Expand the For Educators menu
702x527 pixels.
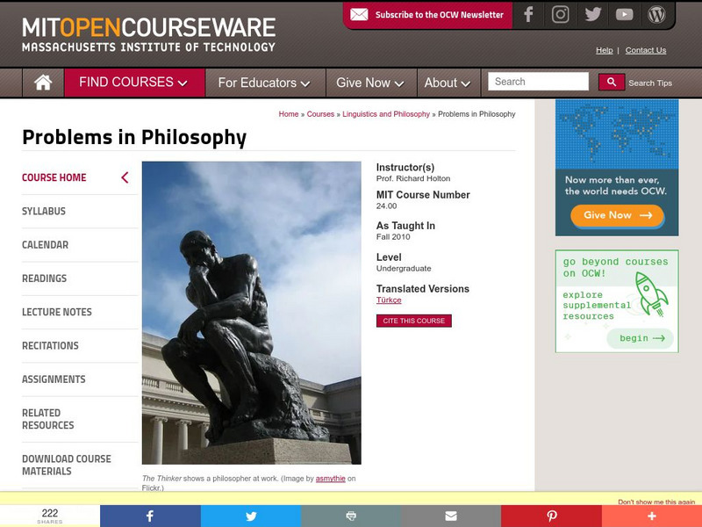264,83
